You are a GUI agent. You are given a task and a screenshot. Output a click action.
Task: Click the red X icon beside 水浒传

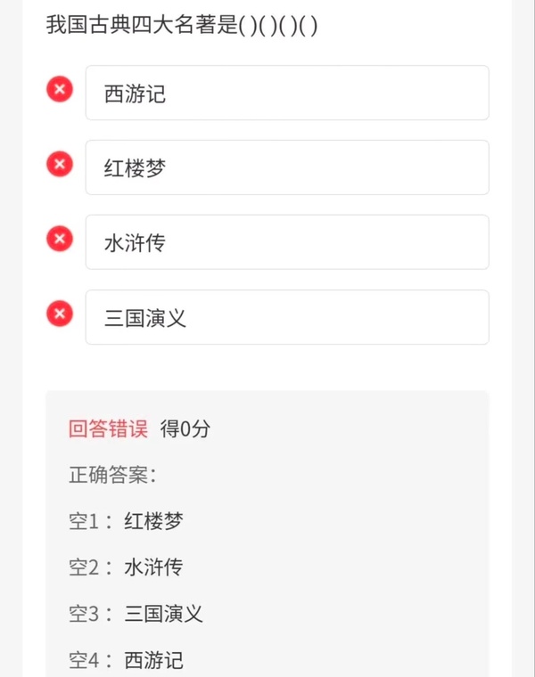(x=60, y=239)
